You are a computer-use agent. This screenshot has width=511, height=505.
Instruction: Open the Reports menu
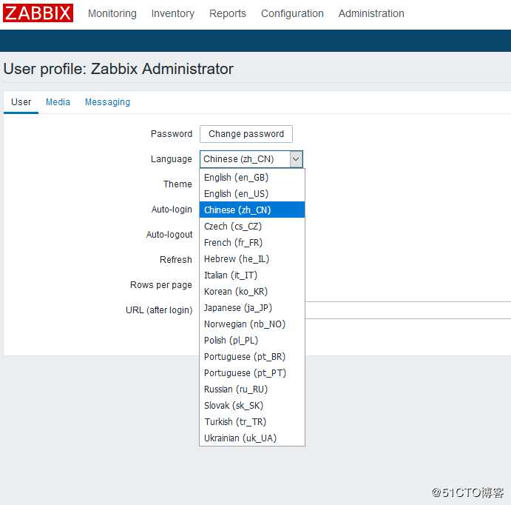coord(228,13)
